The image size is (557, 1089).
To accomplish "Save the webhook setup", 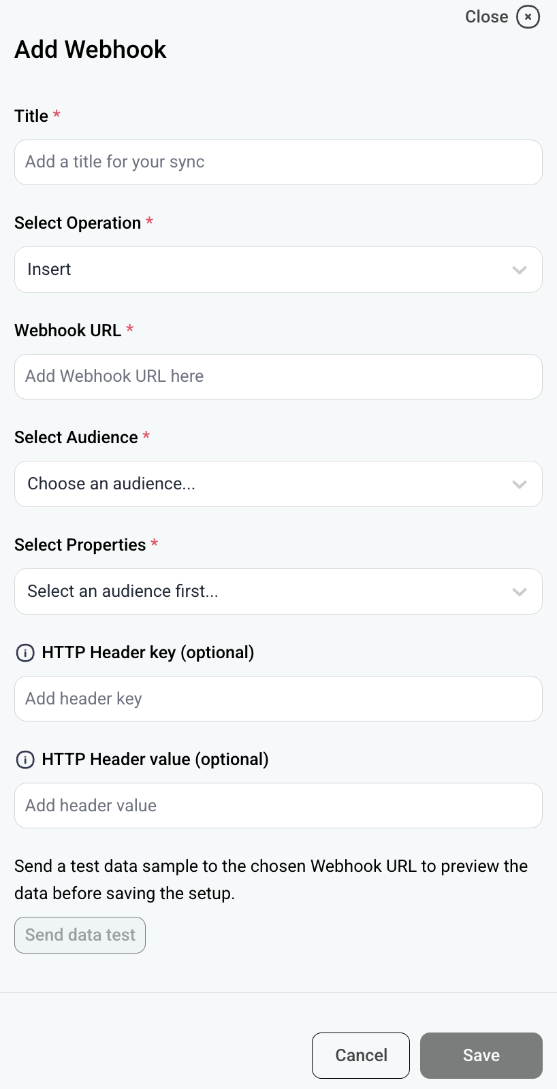I will 481,1055.
